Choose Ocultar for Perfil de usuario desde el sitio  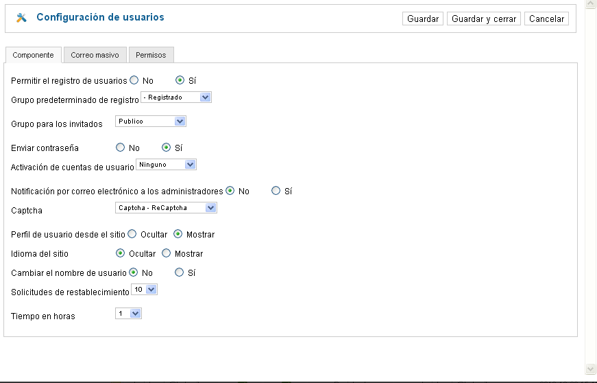point(132,234)
